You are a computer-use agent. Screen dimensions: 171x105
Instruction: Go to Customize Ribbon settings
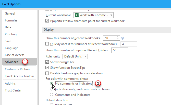coord(17,69)
